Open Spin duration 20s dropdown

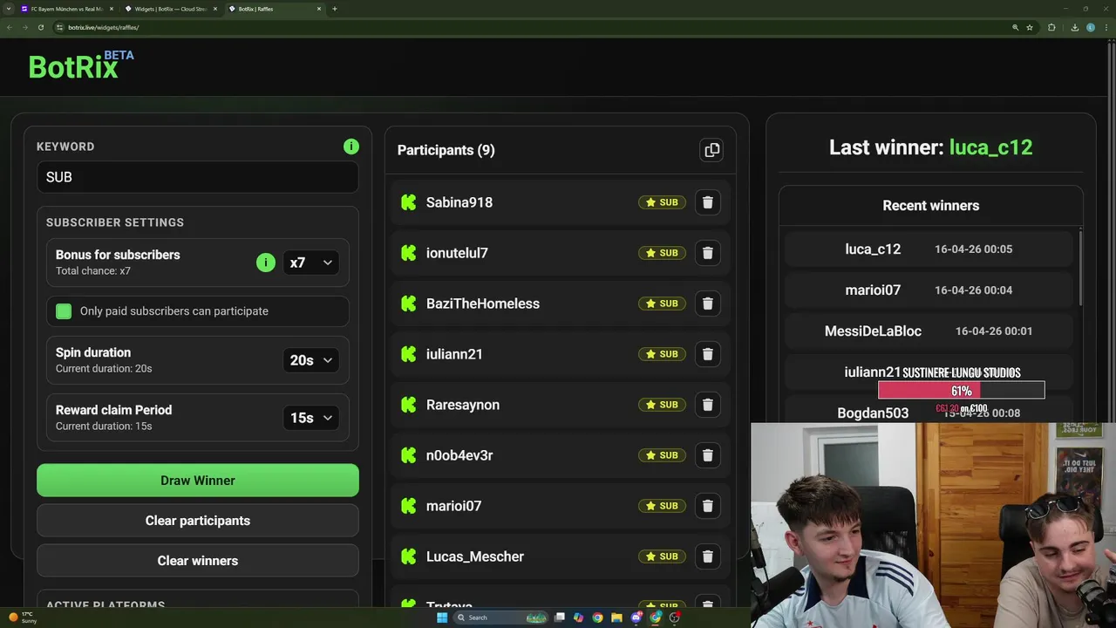coord(311,360)
